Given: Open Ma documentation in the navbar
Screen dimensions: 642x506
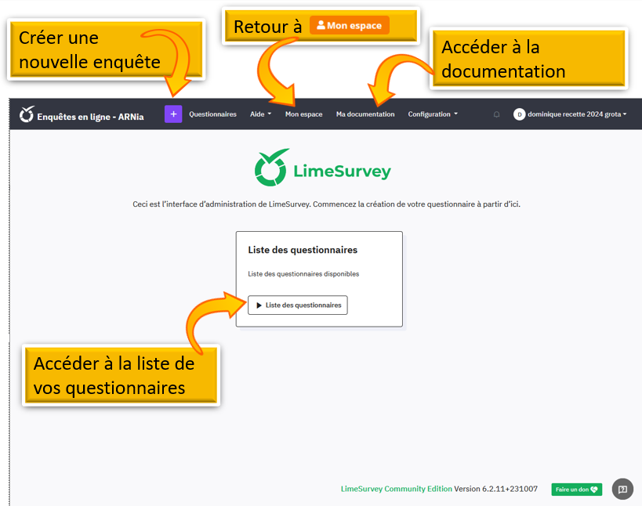Looking at the screenshot, I should (365, 114).
